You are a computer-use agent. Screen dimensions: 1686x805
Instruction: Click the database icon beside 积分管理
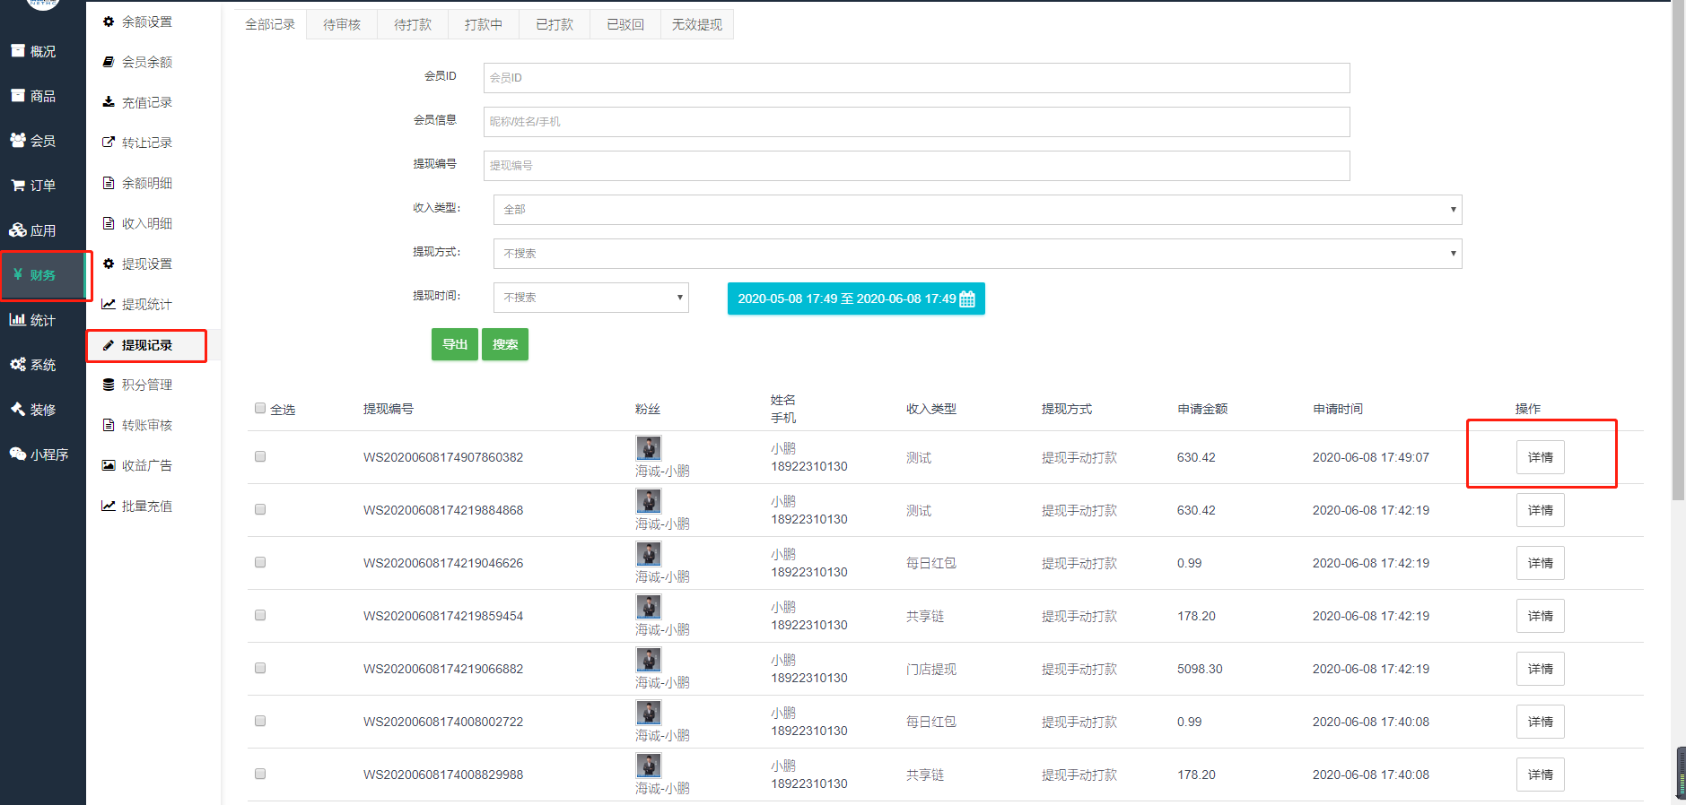(x=109, y=385)
